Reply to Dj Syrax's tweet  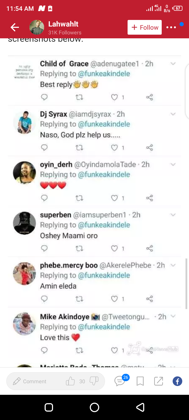[x=44, y=148]
